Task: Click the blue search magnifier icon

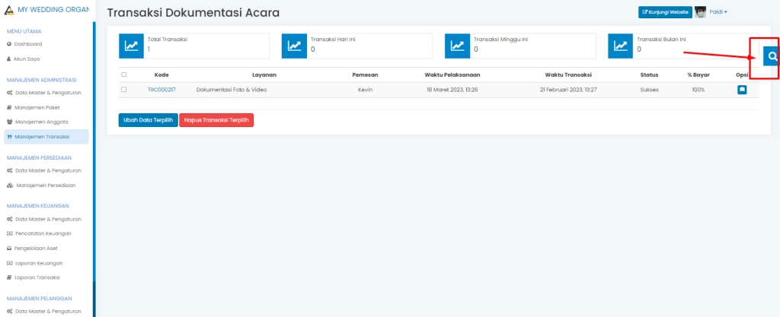Action: click(x=772, y=56)
